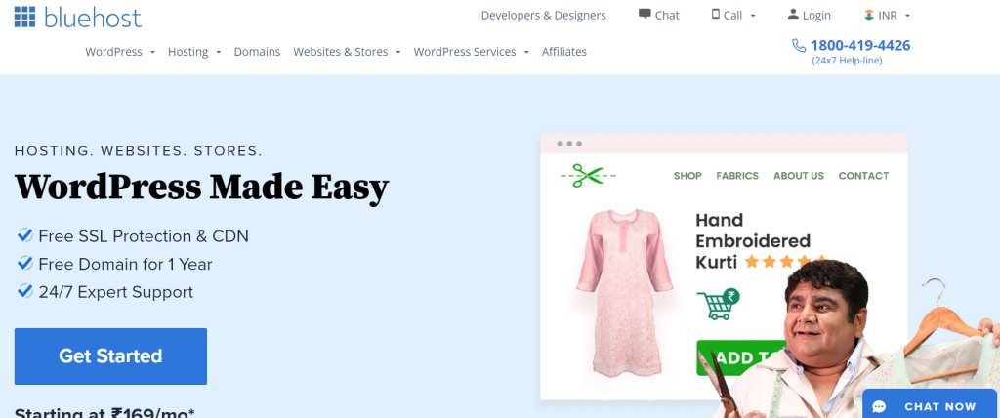Click the telephone handset icon beside helpline number
Viewport: 1000px width, 418px height.
click(x=799, y=45)
